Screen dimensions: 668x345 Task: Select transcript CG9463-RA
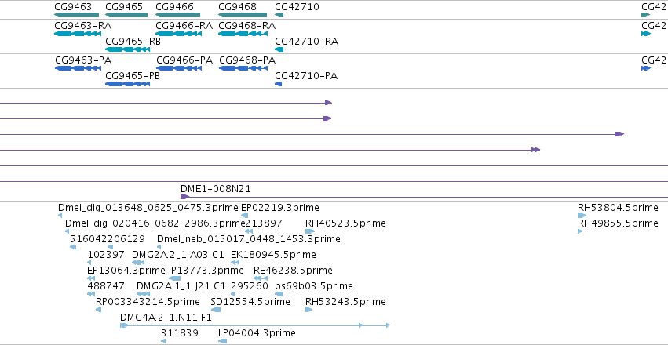tap(78, 34)
